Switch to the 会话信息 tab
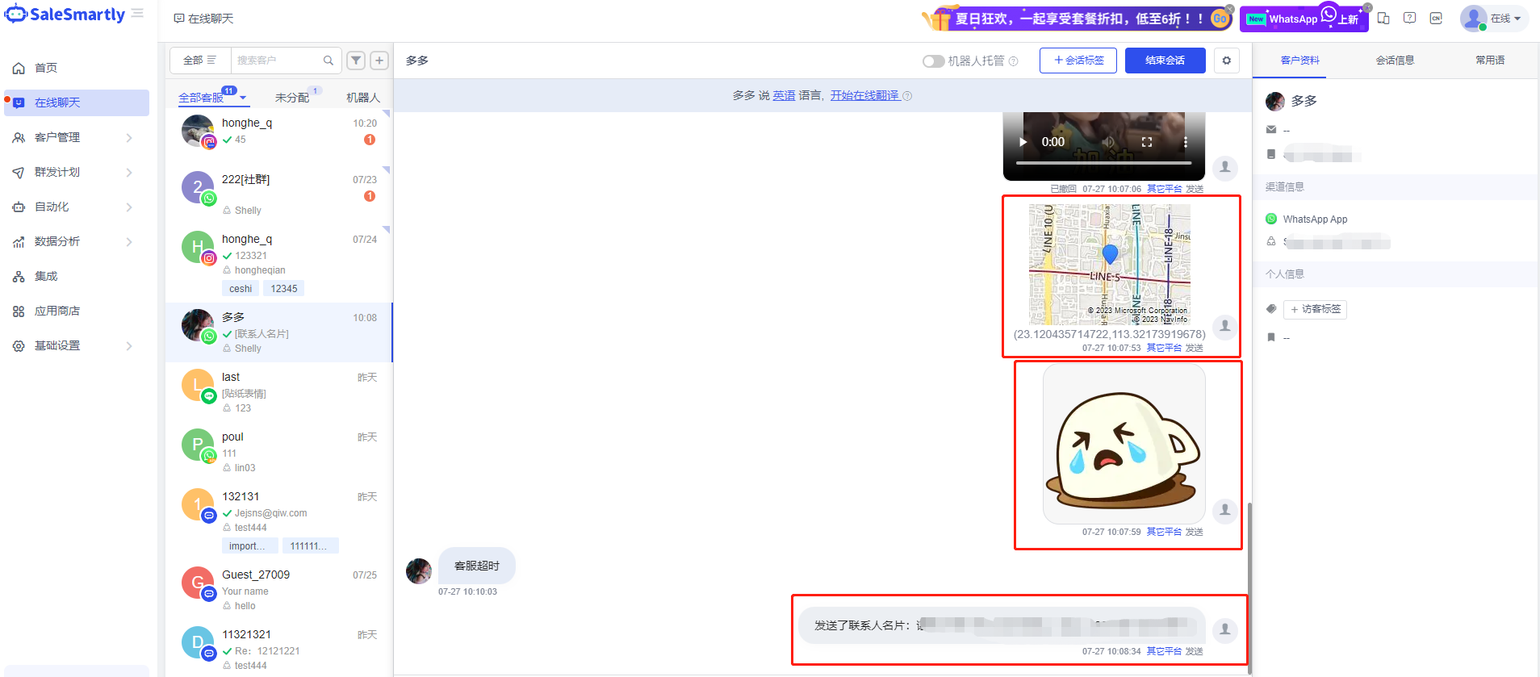Image resolution: width=1540 pixels, height=677 pixels. tap(1395, 61)
